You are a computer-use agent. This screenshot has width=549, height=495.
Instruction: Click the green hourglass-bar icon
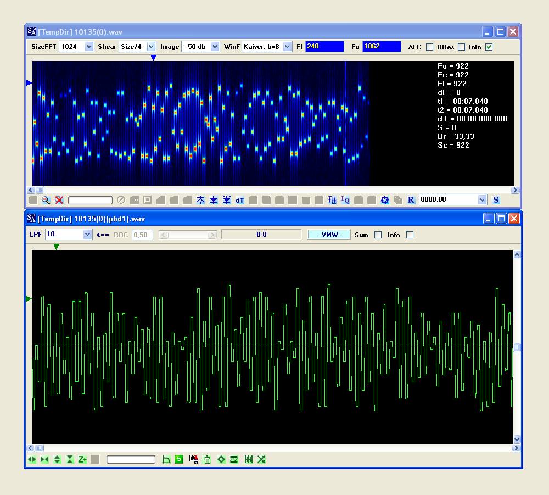234,459
